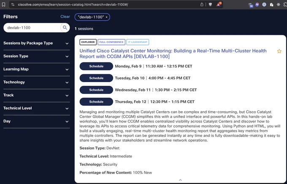Click the "1 sessions" result count
The width and height of the screenshot is (287, 184).
tap(84, 29)
